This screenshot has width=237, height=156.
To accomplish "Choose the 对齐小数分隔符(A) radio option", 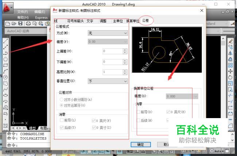I will click(x=61, y=100).
